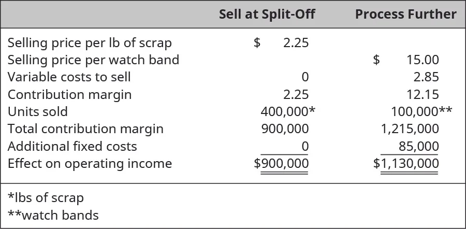
Task: Click the "Additional fixed costs" row label
Action: (x=72, y=147)
